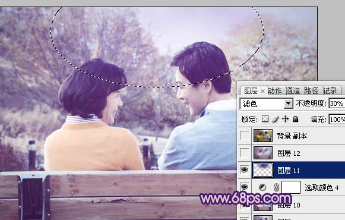
Task: Click the lock position move icon
Action: (286, 119)
